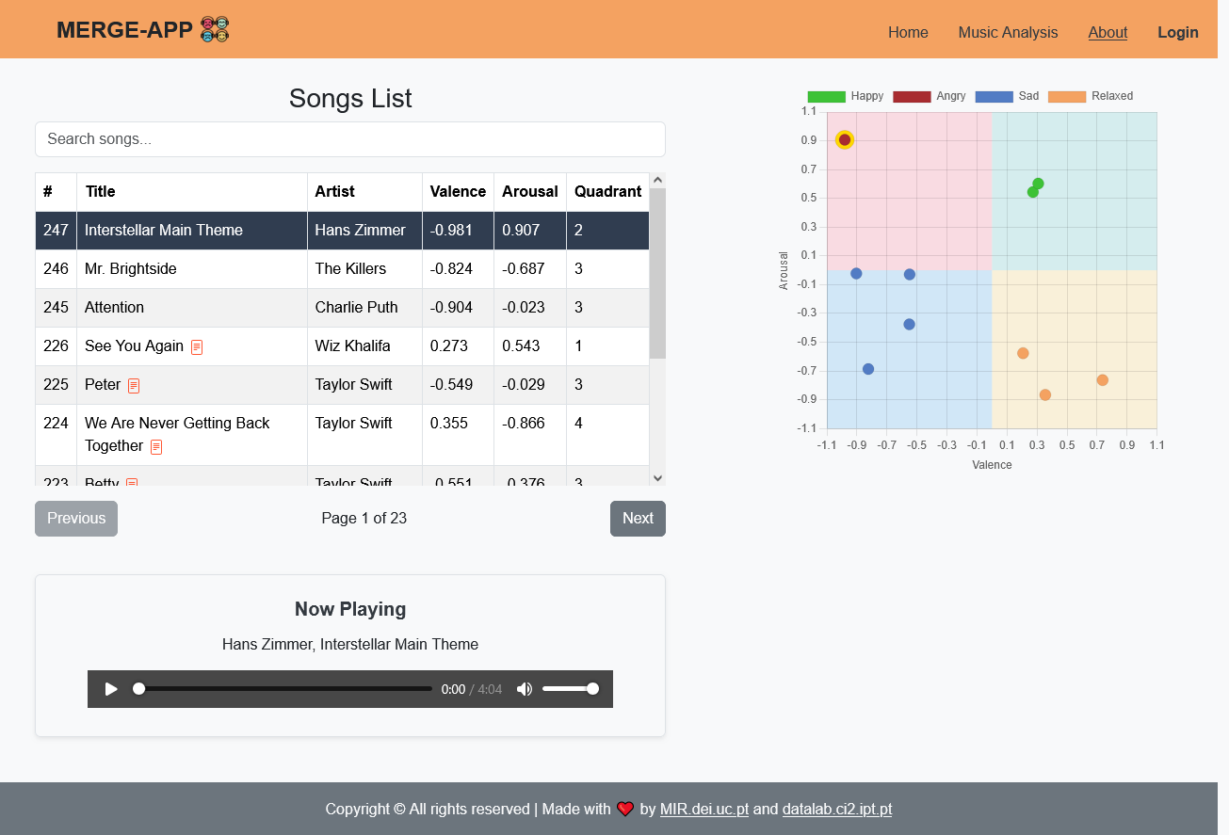Click the MERGE-APP logo icon

tap(213, 29)
